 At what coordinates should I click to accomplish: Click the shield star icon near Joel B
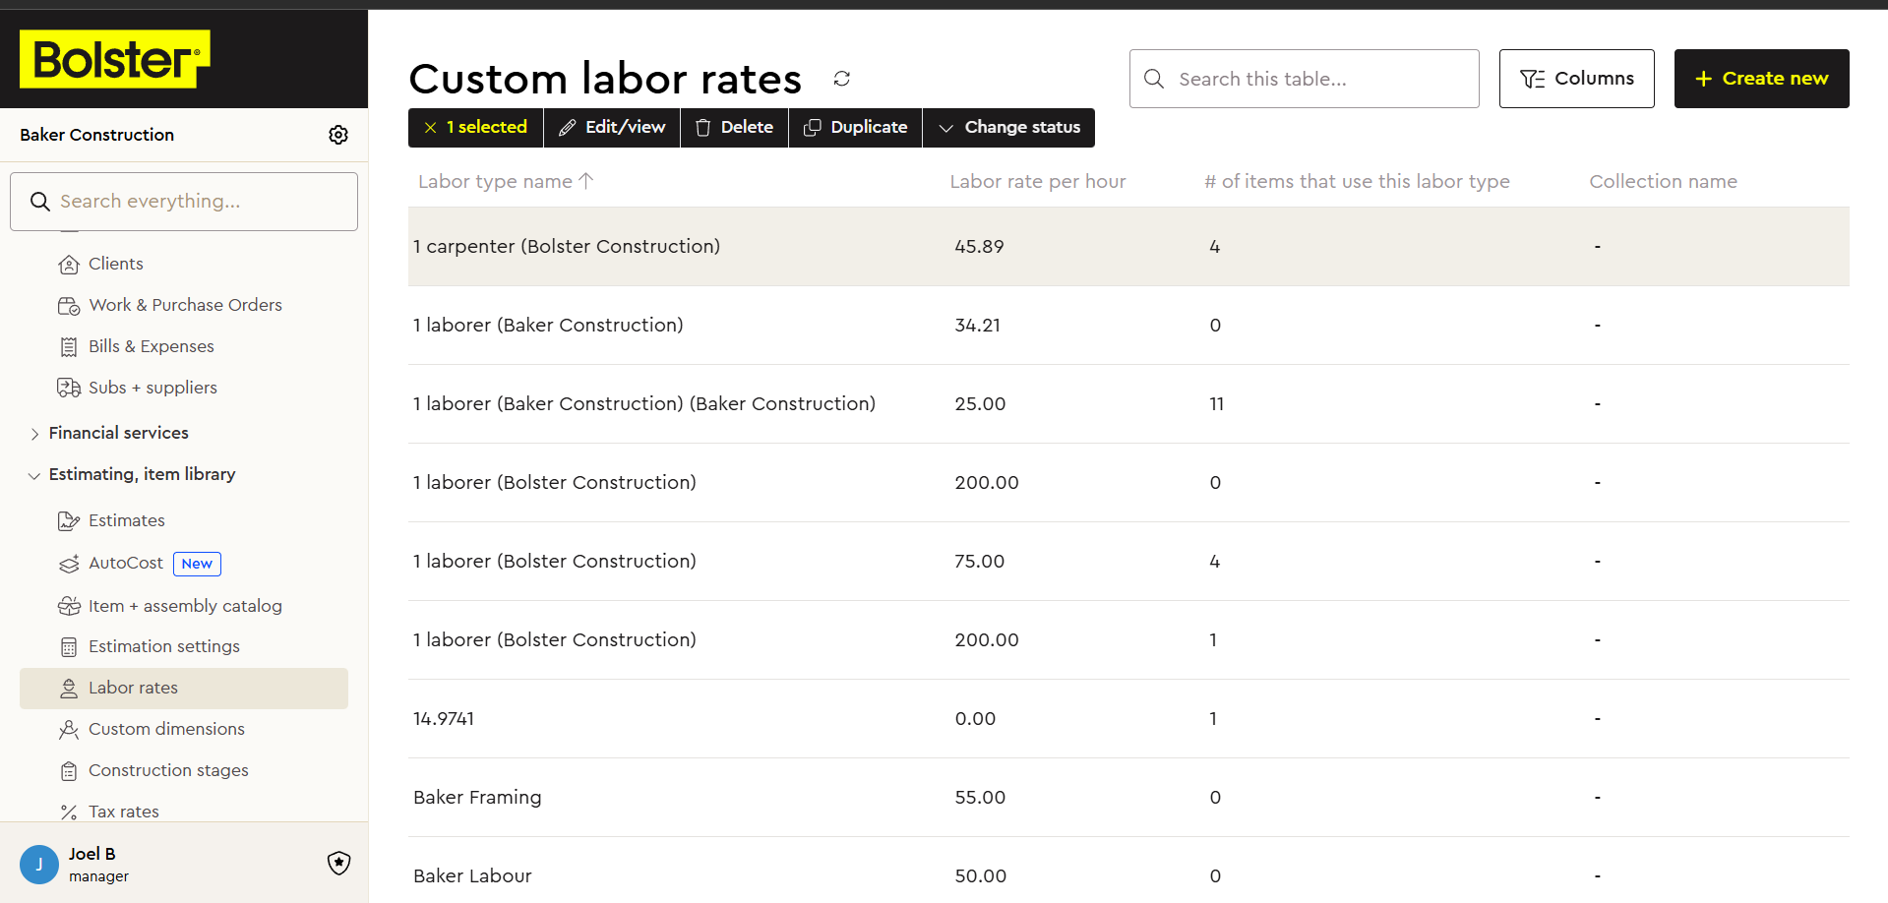coord(338,863)
